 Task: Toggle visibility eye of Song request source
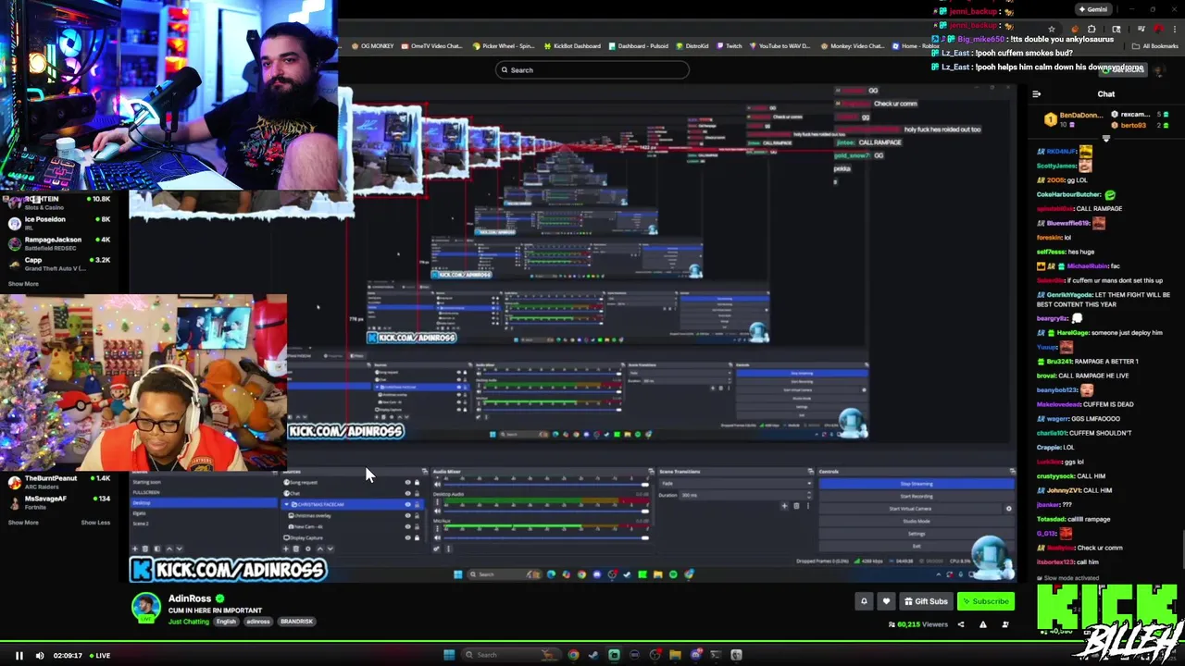click(x=407, y=482)
